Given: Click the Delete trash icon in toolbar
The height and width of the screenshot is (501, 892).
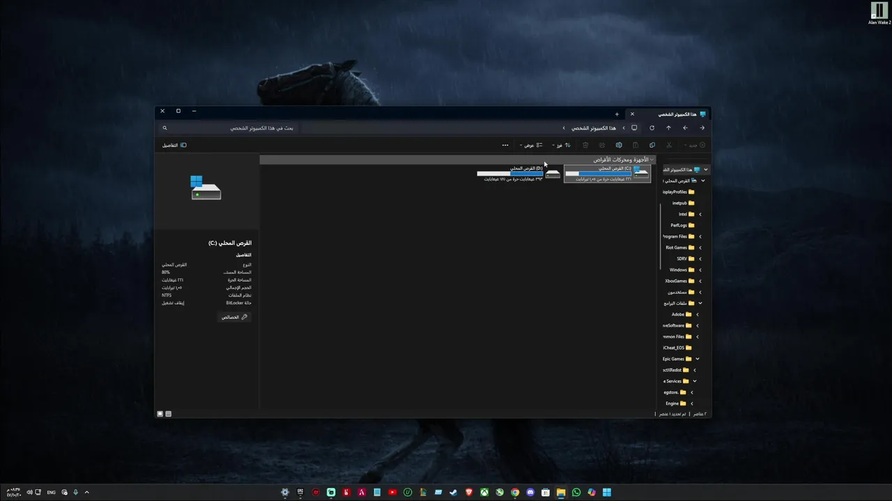Looking at the screenshot, I should 585,145.
